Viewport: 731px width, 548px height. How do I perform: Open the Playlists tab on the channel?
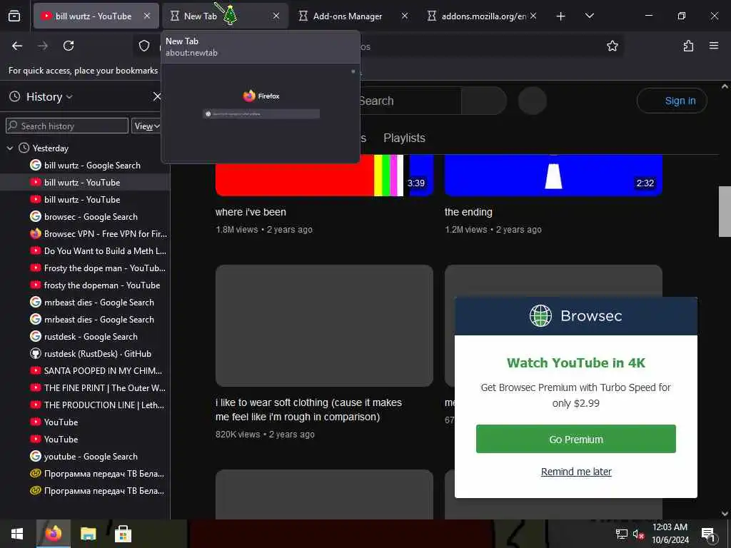pyautogui.click(x=404, y=138)
